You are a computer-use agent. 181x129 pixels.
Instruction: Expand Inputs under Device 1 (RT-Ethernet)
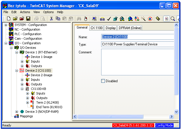[x=22, y=61]
